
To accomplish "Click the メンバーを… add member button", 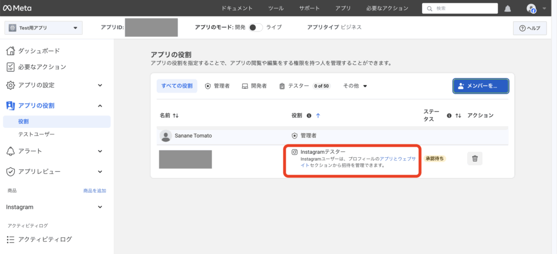I will tap(481, 86).
